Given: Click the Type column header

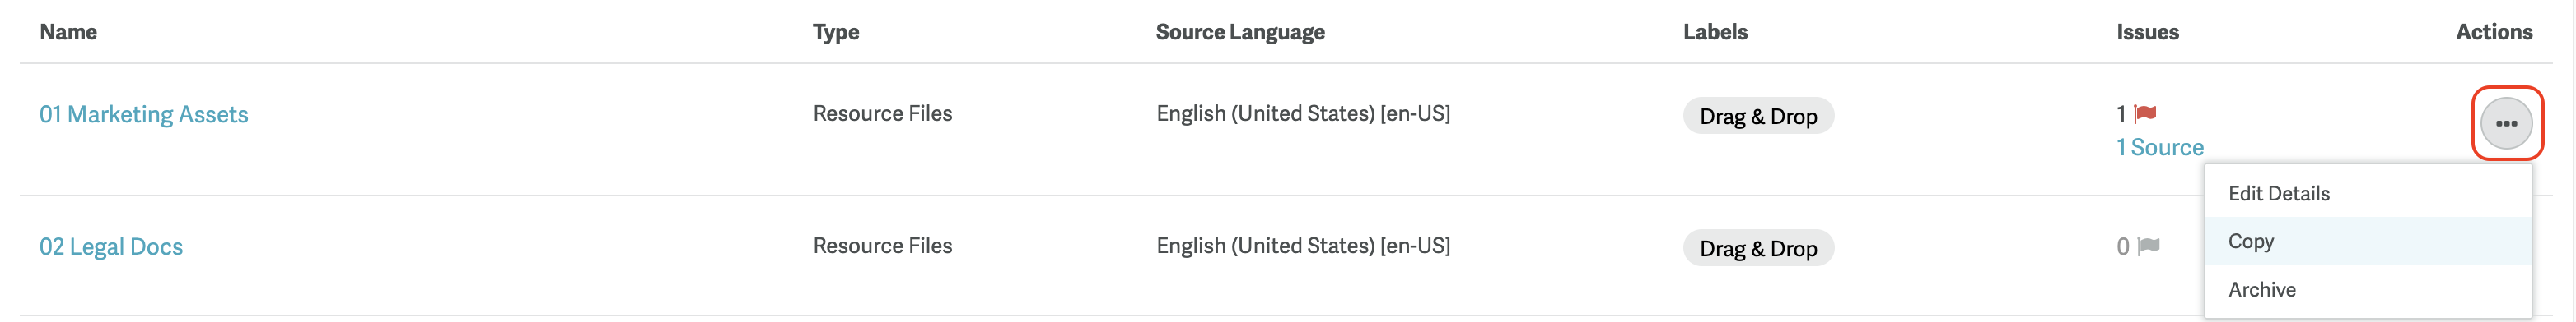Looking at the screenshot, I should (x=835, y=32).
